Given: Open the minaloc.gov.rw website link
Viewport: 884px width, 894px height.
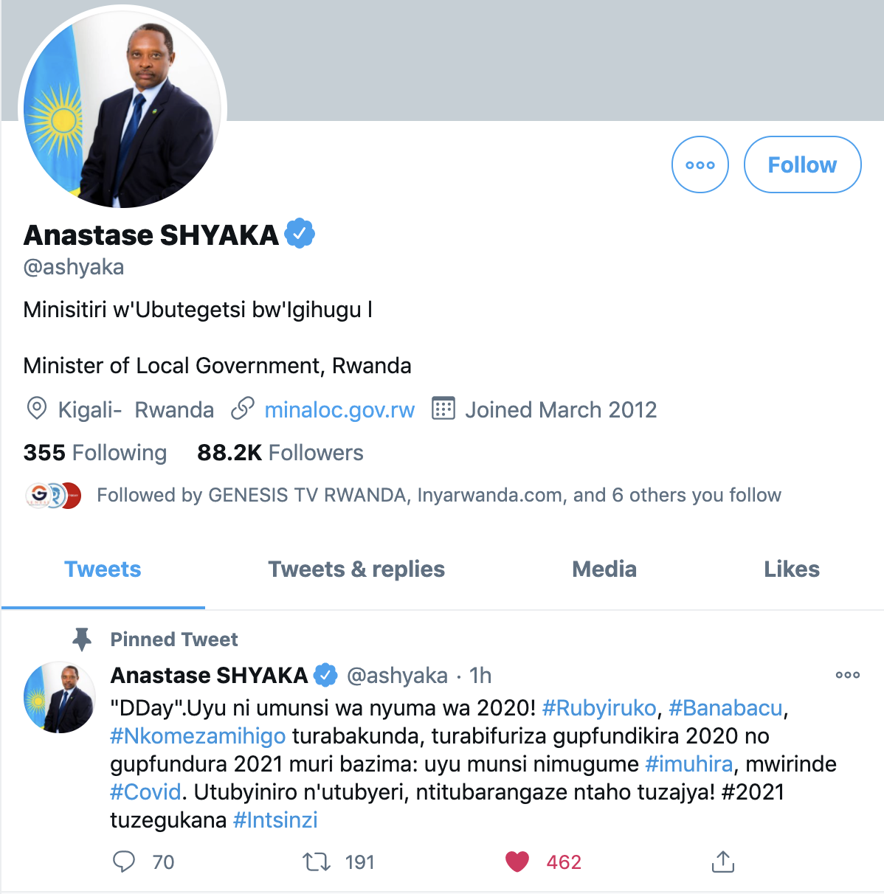Looking at the screenshot, I should pyautogui.click(x=339, y=409).
